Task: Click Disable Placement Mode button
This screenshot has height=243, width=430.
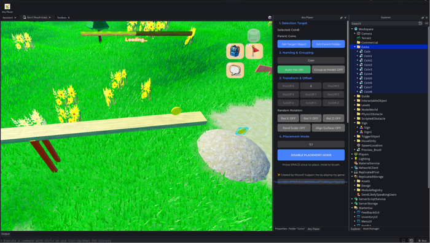Action: pos(311,155)
